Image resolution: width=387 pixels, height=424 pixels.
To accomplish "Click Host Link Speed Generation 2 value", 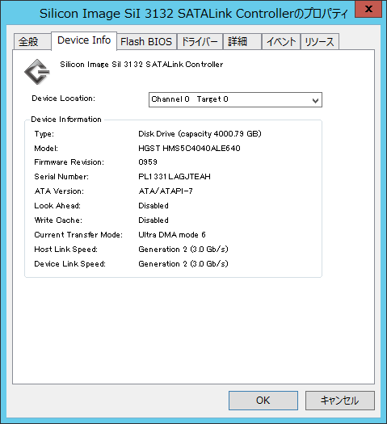I will click(183, 250).
